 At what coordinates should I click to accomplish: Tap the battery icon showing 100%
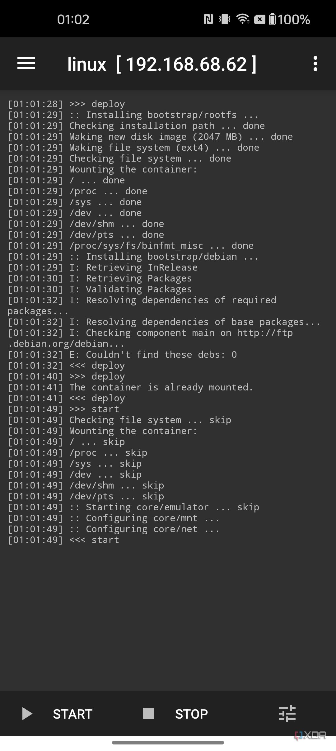pyautogui.click(x=273, y=19)
